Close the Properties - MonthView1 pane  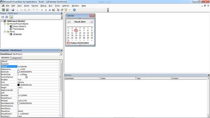[x=61, y=50]
